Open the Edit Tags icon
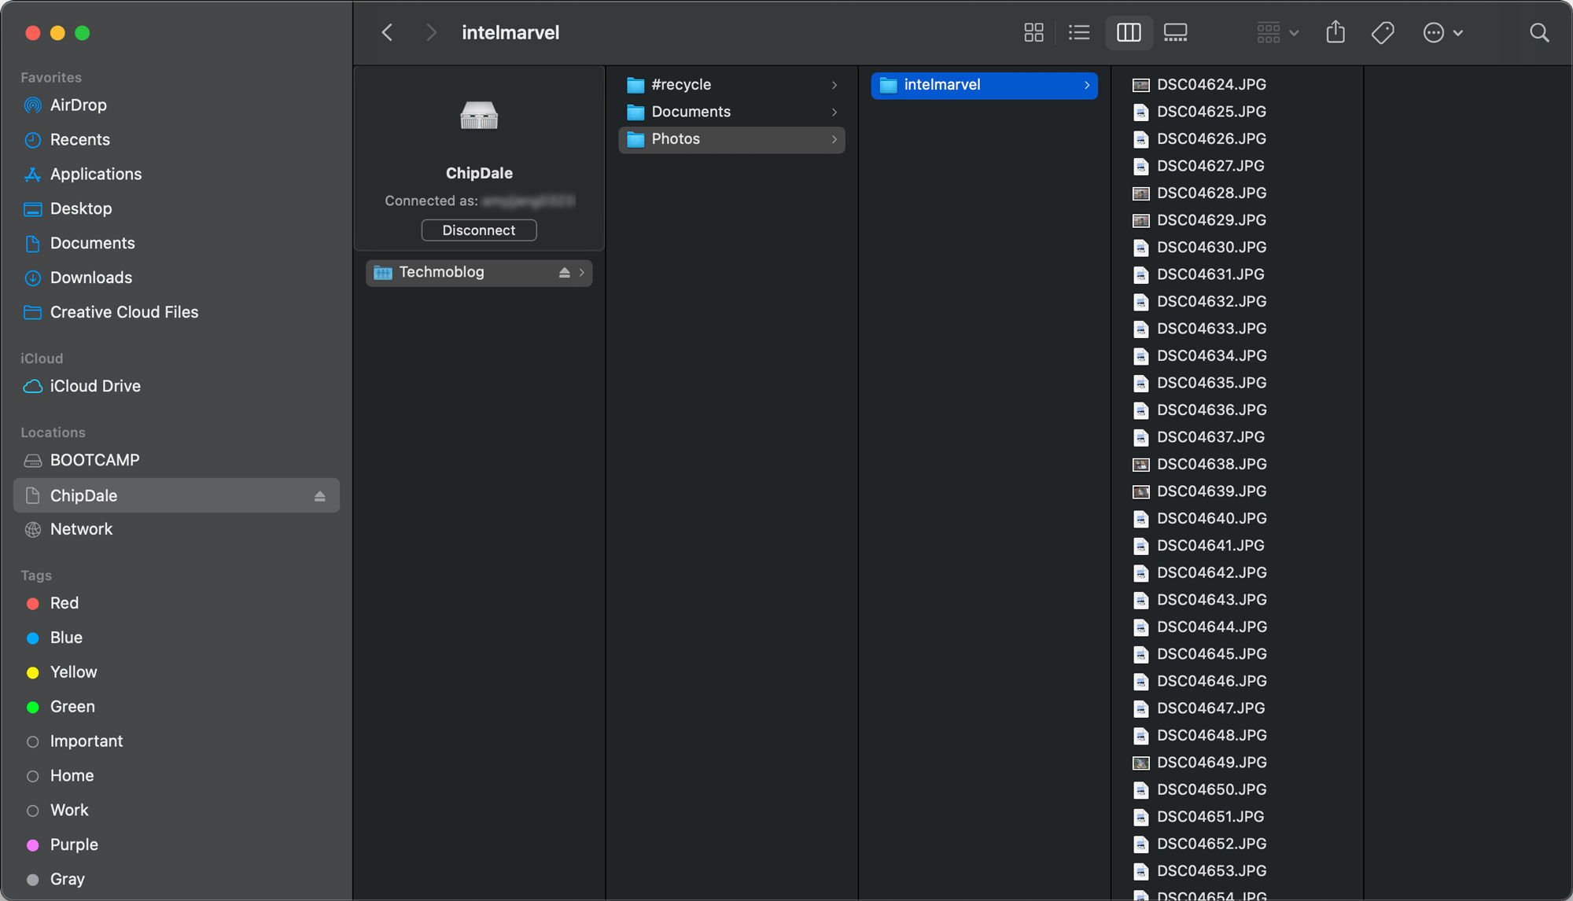1573x901 pixels. pyautogui.click(x=1383, y=33)
